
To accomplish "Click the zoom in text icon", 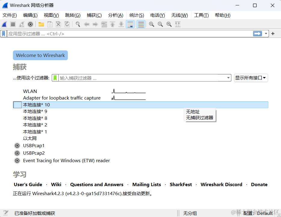I will pyautogui.click(x=152, y=24).
